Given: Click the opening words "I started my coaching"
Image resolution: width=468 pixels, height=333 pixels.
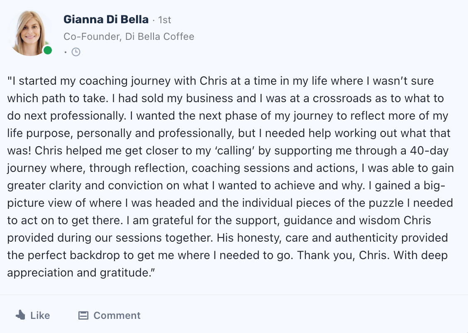Looking at the screenshot, I should (59, 81).
